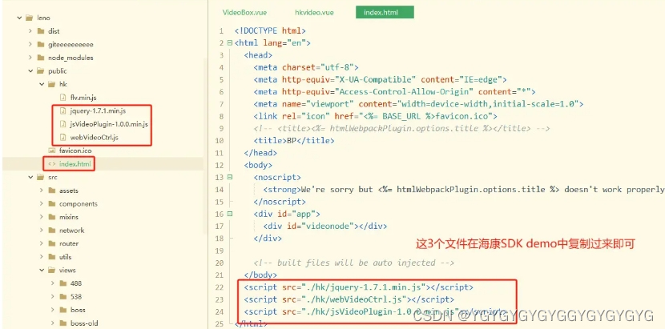Image resolution: width=665 pixels, height=329 pixels.
Task: Click the network folder icon
Action: click(52, 231)
